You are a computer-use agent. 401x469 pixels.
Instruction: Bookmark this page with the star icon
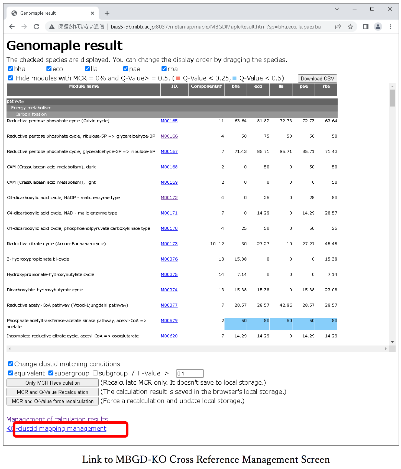pos(350,27)
